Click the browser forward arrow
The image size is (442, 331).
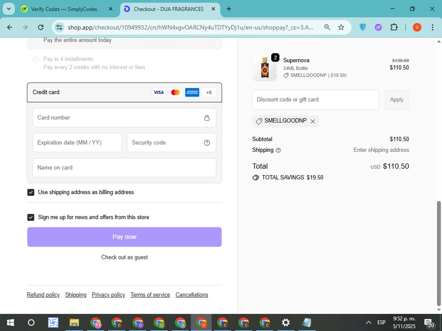pyautogui.click(x=25, y=27)
